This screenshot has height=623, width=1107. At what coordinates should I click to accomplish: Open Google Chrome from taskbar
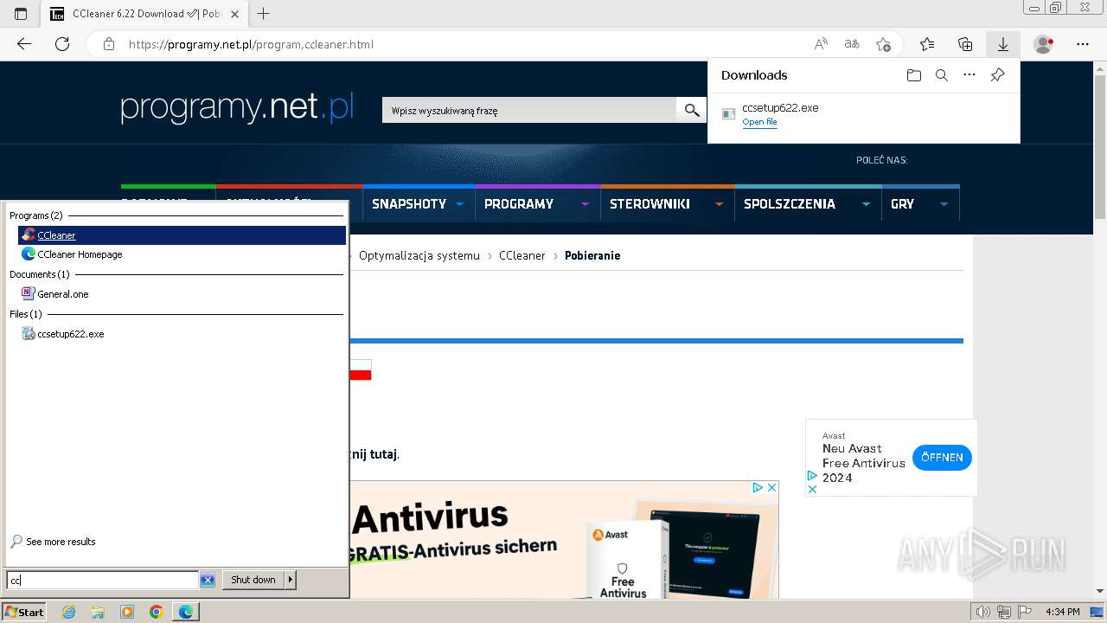tap(157, 612)
